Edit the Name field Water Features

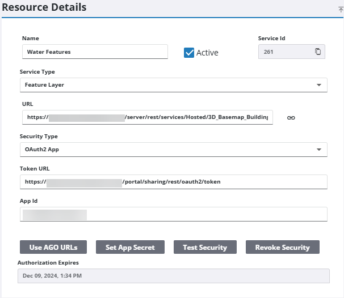pyautogui.click(x=95, y=52)
